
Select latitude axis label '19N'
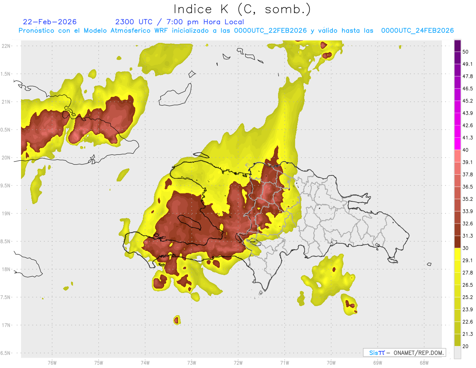[7, 214]
